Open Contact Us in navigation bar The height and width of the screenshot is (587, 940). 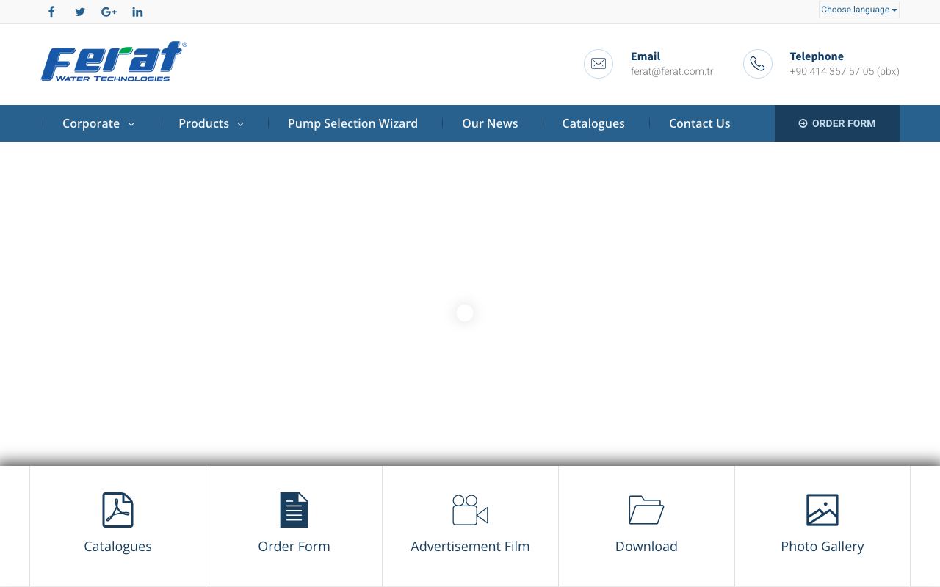click(x=699, y=123)
